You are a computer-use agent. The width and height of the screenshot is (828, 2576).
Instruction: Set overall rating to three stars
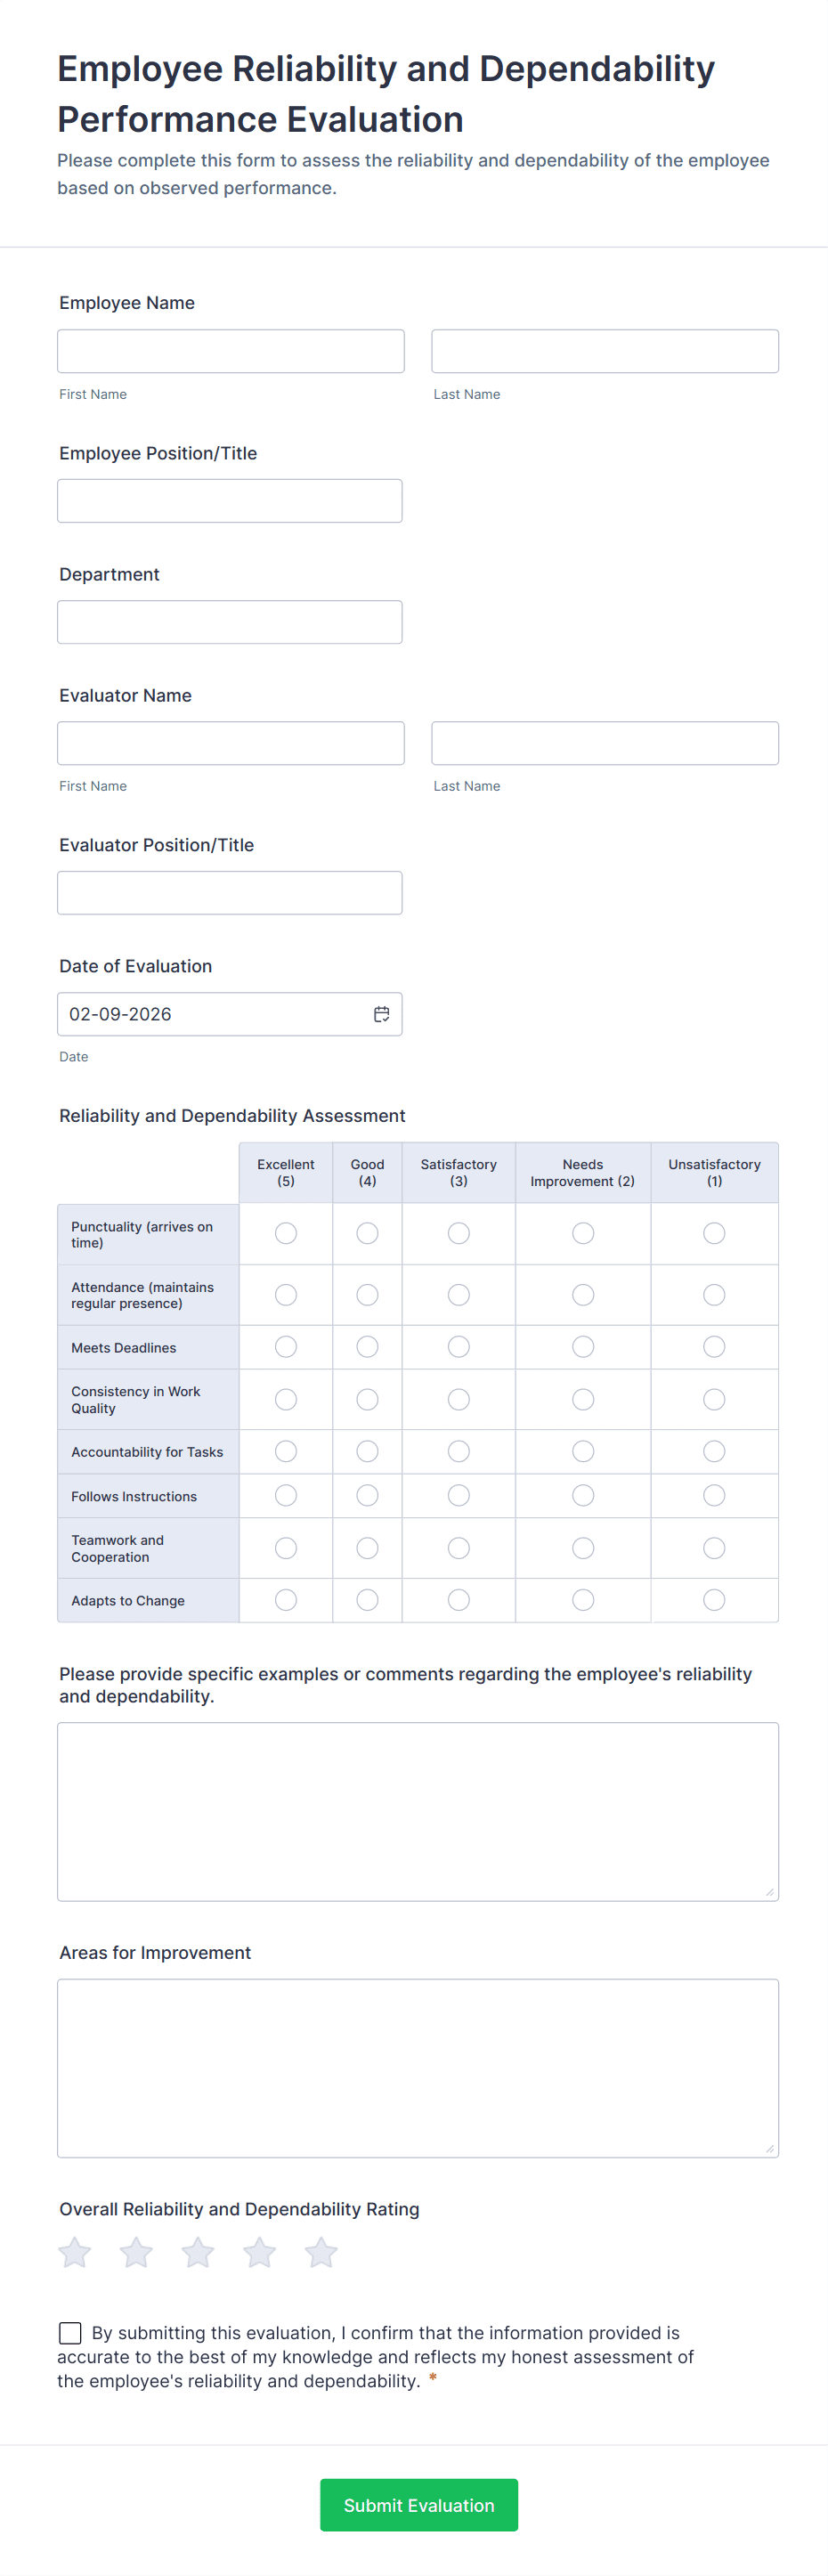[x=198, y=2253]
